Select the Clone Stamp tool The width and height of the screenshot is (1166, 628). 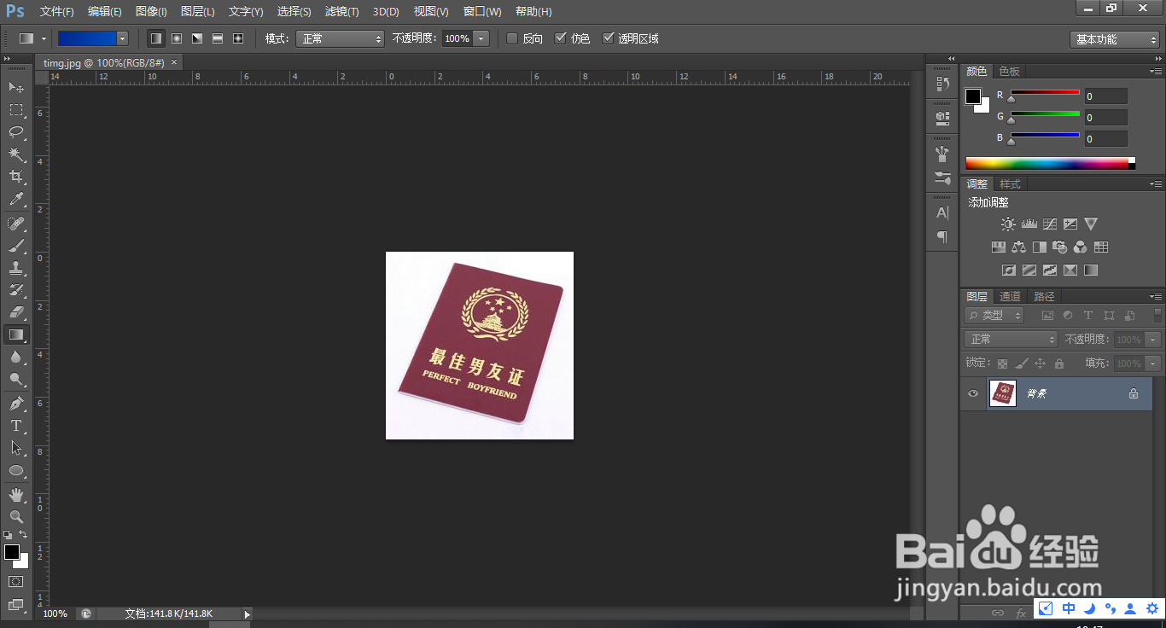tap(16, 268)
